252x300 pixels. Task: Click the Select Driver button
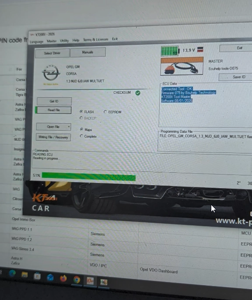(52, 53)
